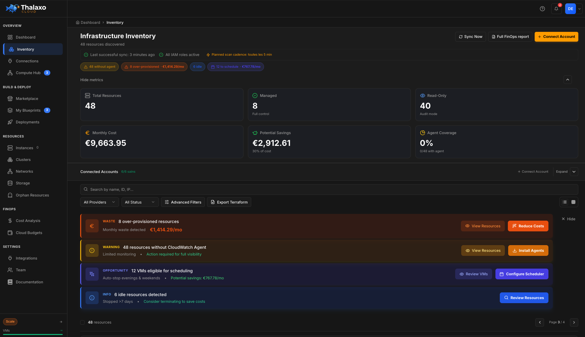The height and width of the screenshot is (337, 585).
Task: Click the Thalaxo Cloud logo
Action: coord(26,8)
